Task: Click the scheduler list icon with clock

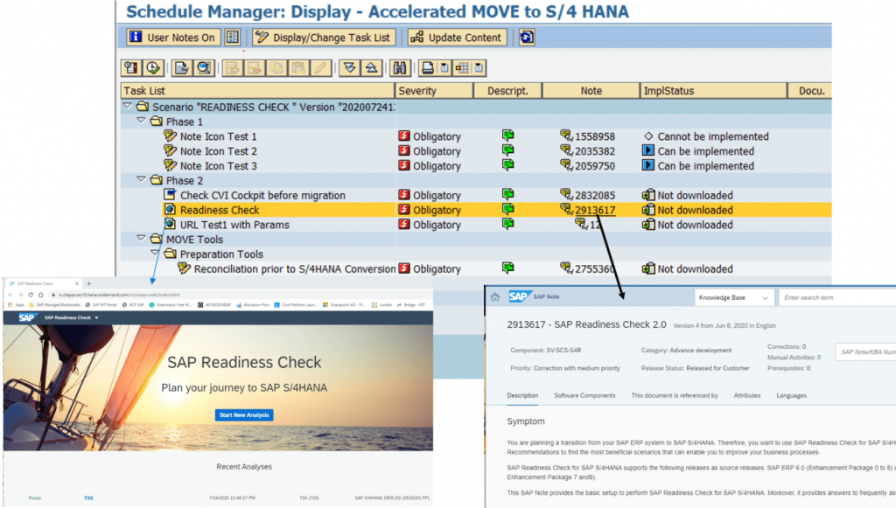Action: pyautogui.click(x=131, y=68)
